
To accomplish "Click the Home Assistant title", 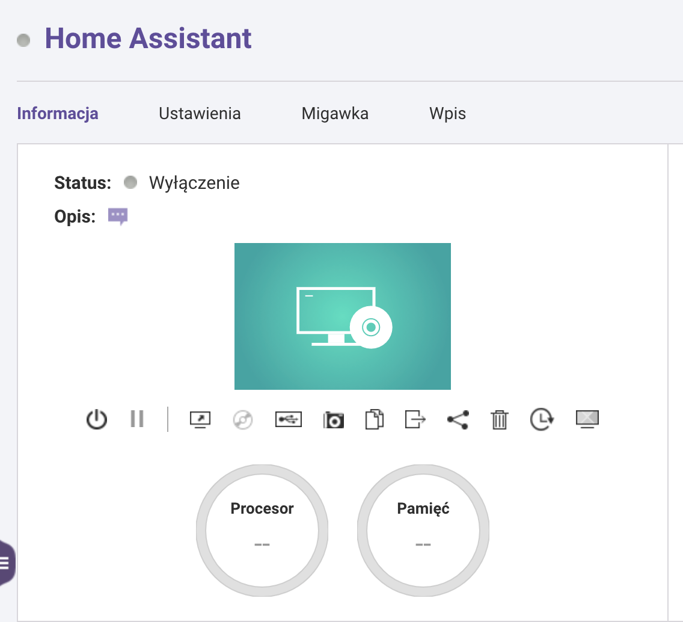I will click(148, 38).
